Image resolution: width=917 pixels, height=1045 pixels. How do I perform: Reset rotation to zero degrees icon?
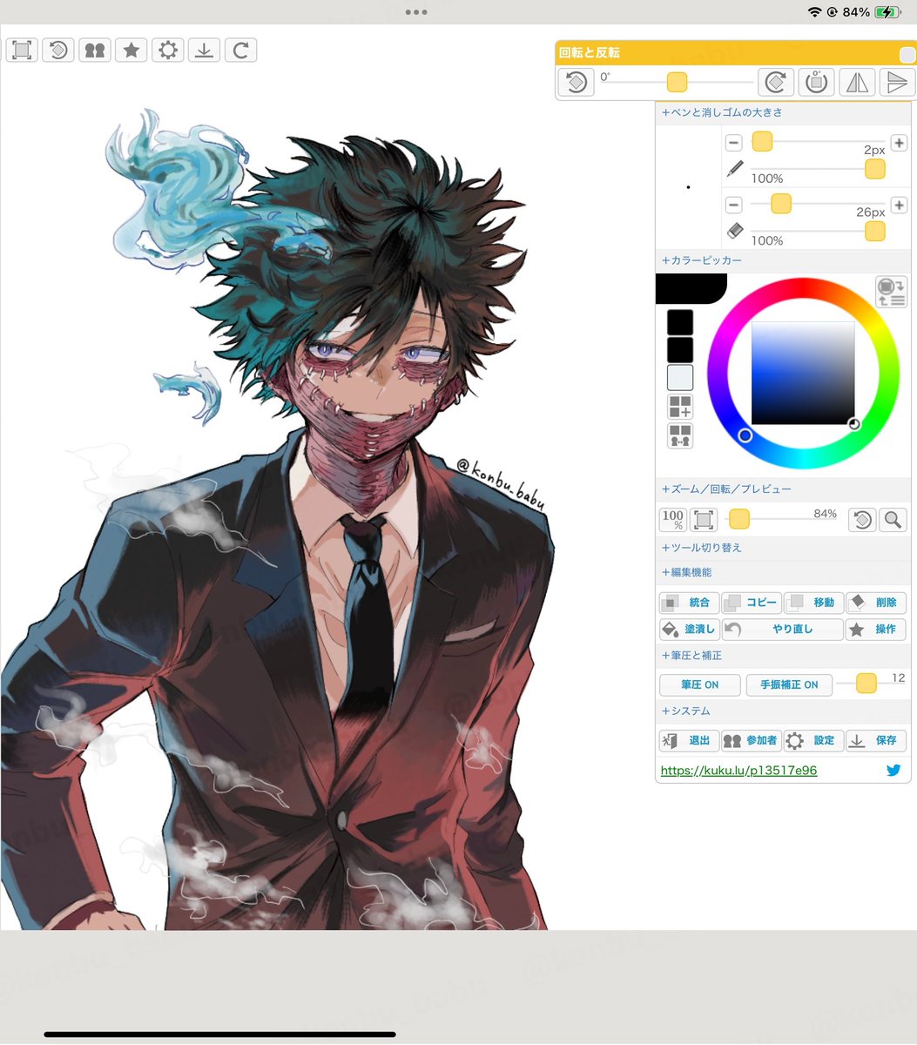pyautogui.click(x=816, y=82)
